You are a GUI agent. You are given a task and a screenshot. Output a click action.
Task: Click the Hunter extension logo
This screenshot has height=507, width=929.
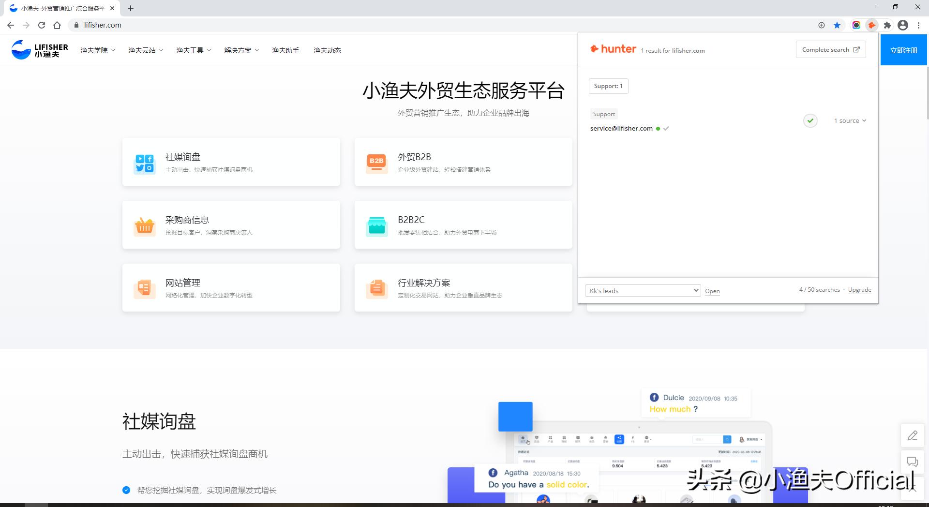pyautogui.click(x=613, y=48)
